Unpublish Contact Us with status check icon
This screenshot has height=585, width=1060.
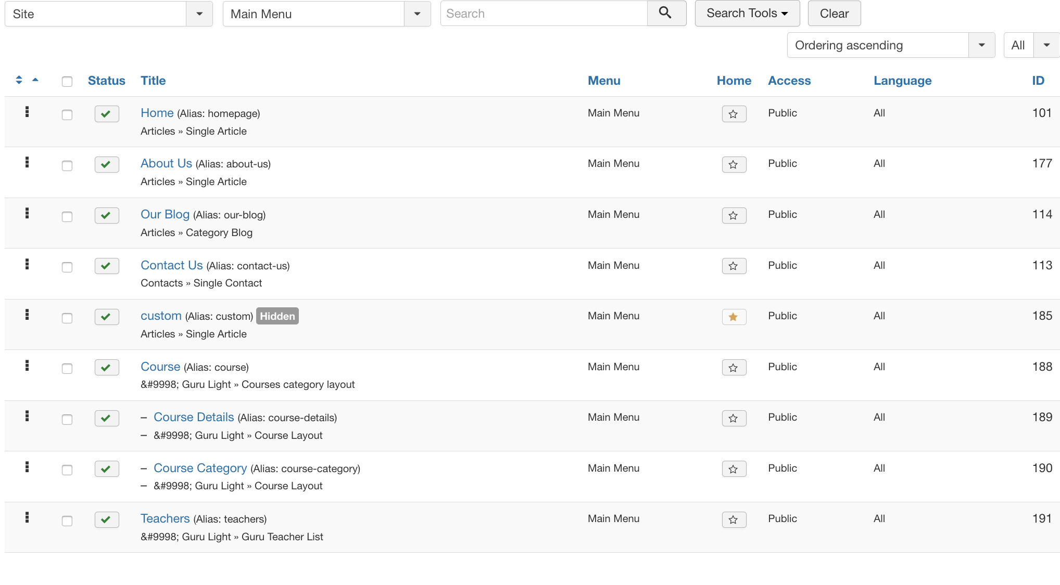(x=107, y=266)
